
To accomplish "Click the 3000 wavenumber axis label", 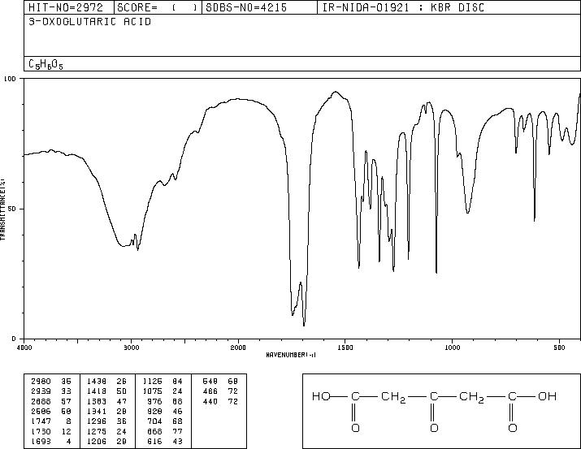I will pyautogui.click(x=131, y=348).
